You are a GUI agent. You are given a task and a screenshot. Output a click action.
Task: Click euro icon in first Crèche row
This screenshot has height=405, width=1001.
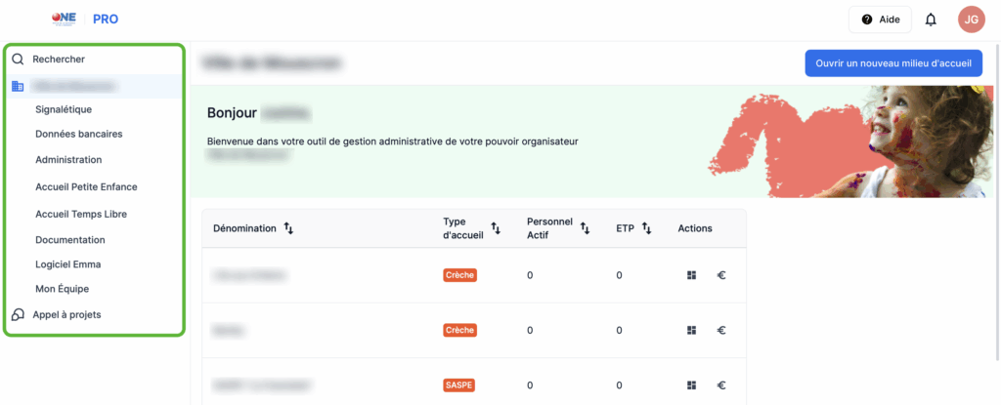click(721, 275)
